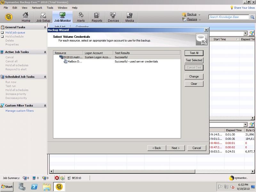Click the Resource column header
Screen dimensions: 256x192
pyautogui.click(x=68, y=53)
